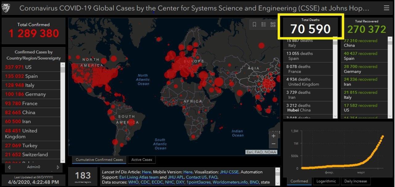Click the Esri, FAO, NOAA attribution

click(x=261, y=152)
